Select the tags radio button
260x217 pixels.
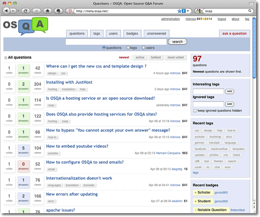point(128,48)
